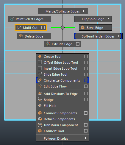The width and height of the screenshot is (125, 145).
Task: Click the Paint Select Edges brush icon
Action: pyautogui.click(x=12, y=19)
